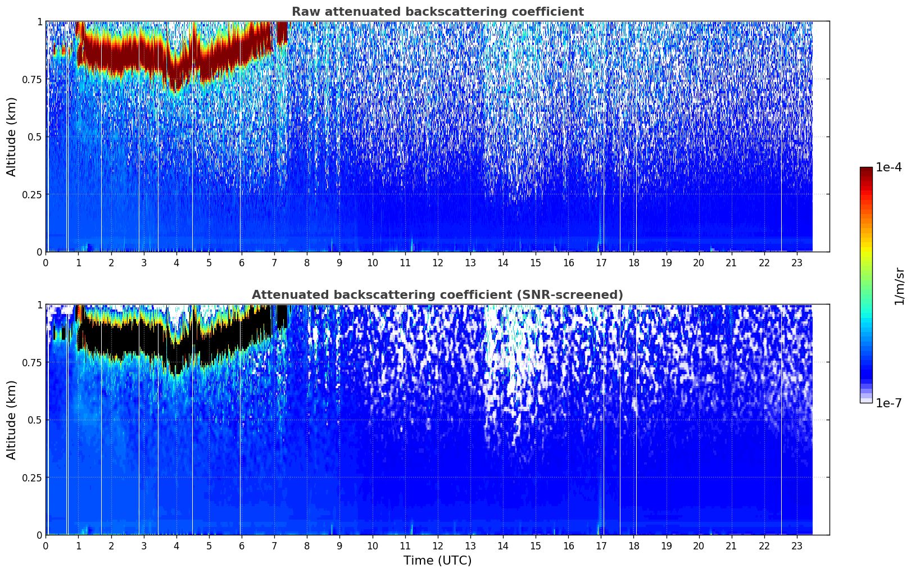Click the "0.75" altitude tick of the SNR-screened plot
911x573 pixels.
pyautogui.click(x=33, y=362)
